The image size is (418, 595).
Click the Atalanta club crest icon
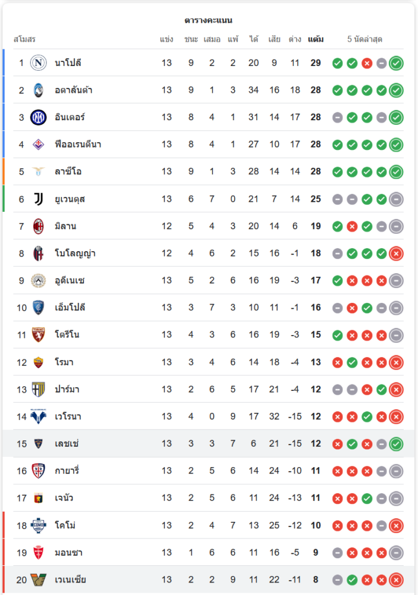(39, 90)
